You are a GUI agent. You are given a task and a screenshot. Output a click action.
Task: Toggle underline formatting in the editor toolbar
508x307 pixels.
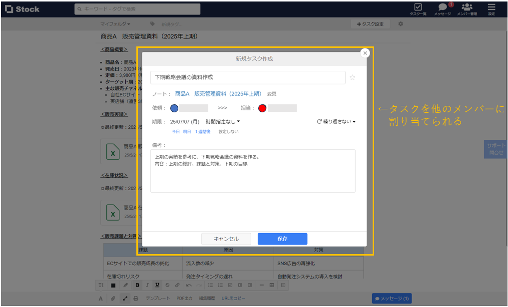pos(157,285)
